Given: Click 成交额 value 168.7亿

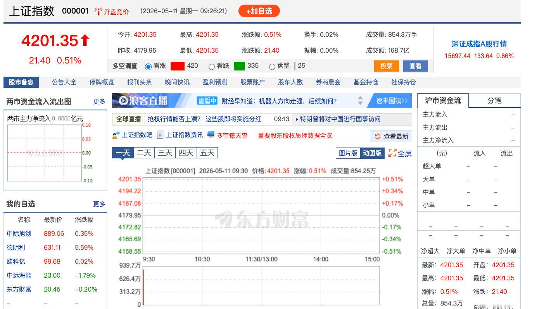Looking at the screenshot, I should coord(399,50).
